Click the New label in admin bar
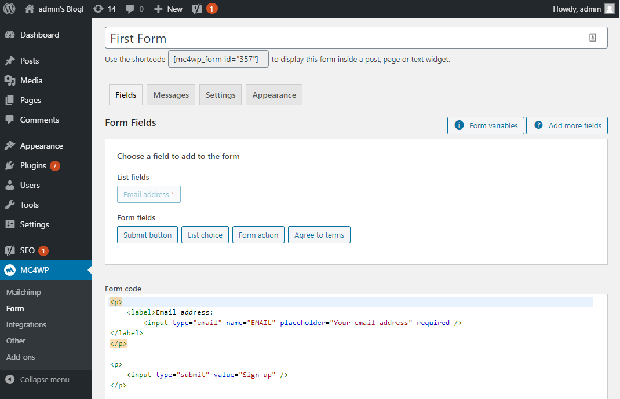 pos(175,9)
